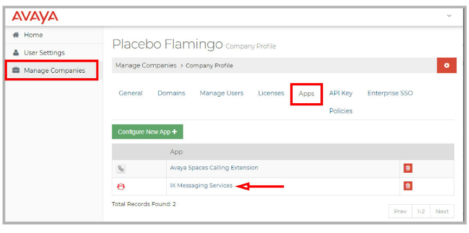The width and height of the screenshot is (469, 233).
Task: Open the API Key tab
Action: coord(341,93)
